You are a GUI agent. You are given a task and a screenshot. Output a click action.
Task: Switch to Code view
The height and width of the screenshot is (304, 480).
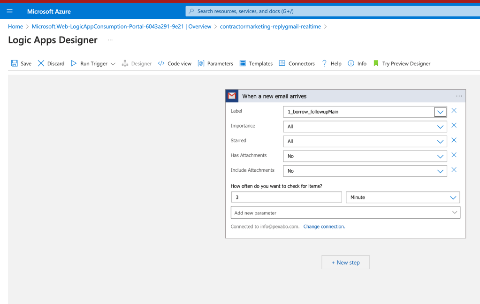pos(179,64)
